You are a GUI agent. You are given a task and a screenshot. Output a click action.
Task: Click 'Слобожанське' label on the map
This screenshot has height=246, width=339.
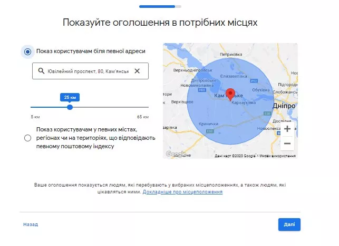285,92
